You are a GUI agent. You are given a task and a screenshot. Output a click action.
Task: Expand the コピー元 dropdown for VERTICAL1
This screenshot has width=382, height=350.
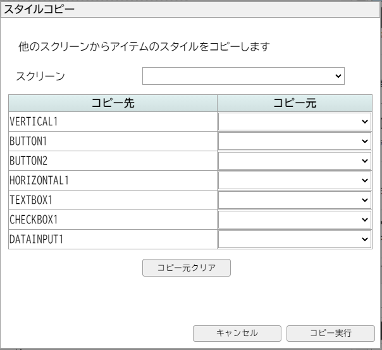click(x=295, y=122)
